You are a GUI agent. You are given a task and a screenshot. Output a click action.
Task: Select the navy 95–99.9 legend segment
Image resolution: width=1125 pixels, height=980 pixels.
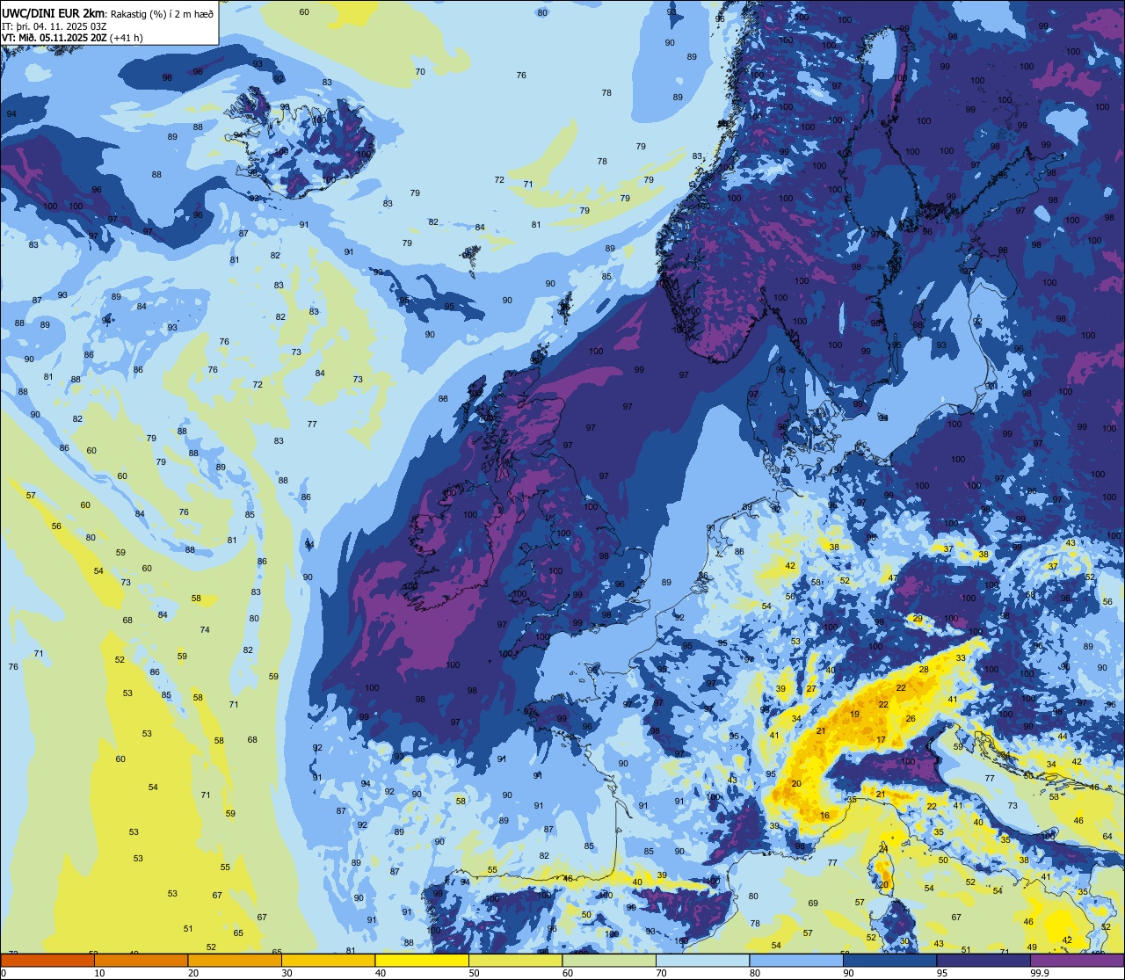[984, 961]
